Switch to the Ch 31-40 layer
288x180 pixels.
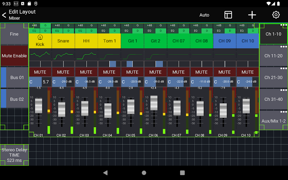tap(273, 99)
